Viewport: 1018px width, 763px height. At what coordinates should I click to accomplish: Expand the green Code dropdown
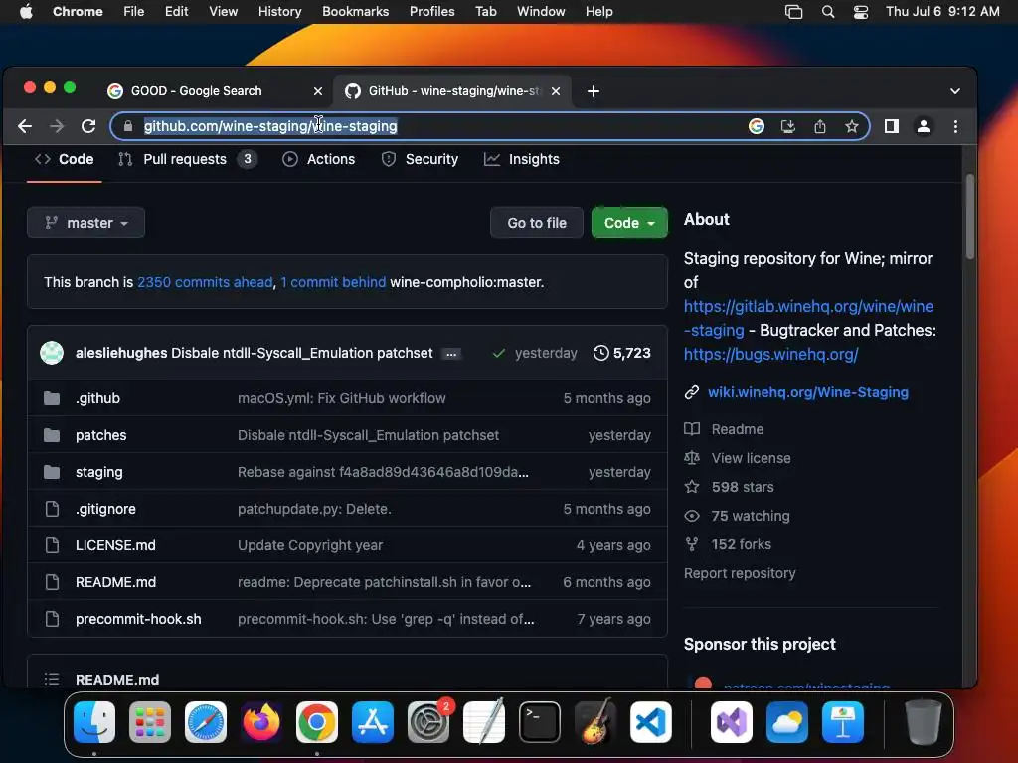(629, 223)
